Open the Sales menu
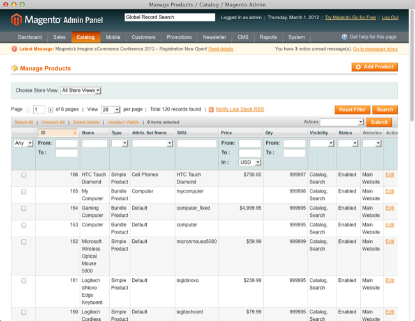Viewport: 415px width, 321px height. pyautogui.click(x=59, y=37)
